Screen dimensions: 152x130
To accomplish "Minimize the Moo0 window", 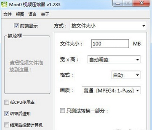I will click(118, 3).
